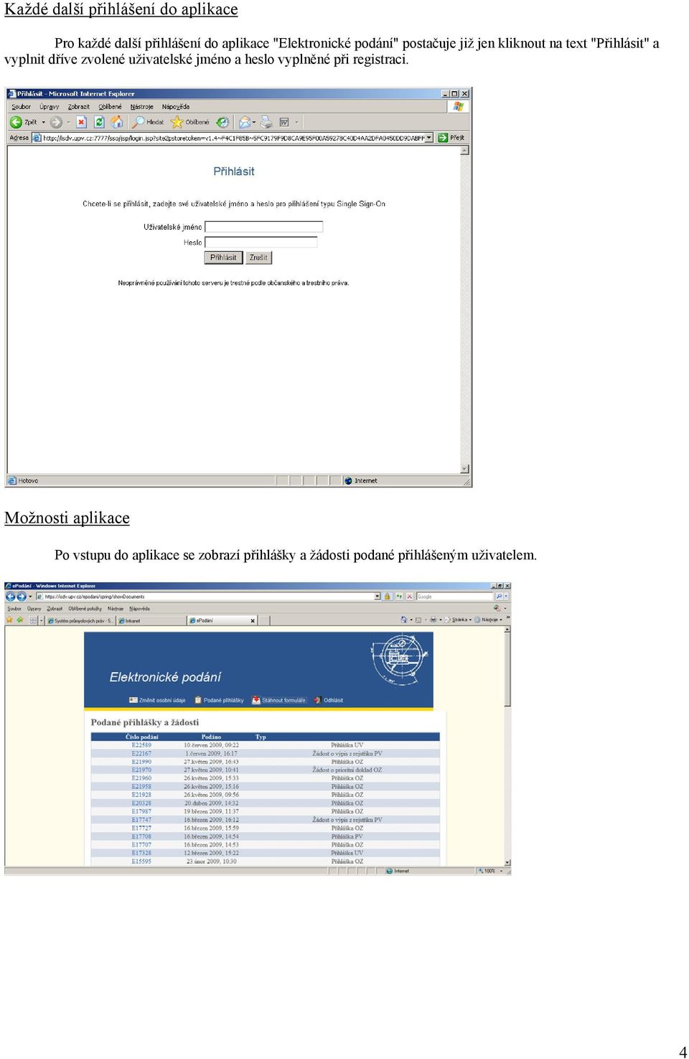689x1059 pixels.
Task: Click the "10.červen 2009, 09:22" cell
Action: [211, 745]
